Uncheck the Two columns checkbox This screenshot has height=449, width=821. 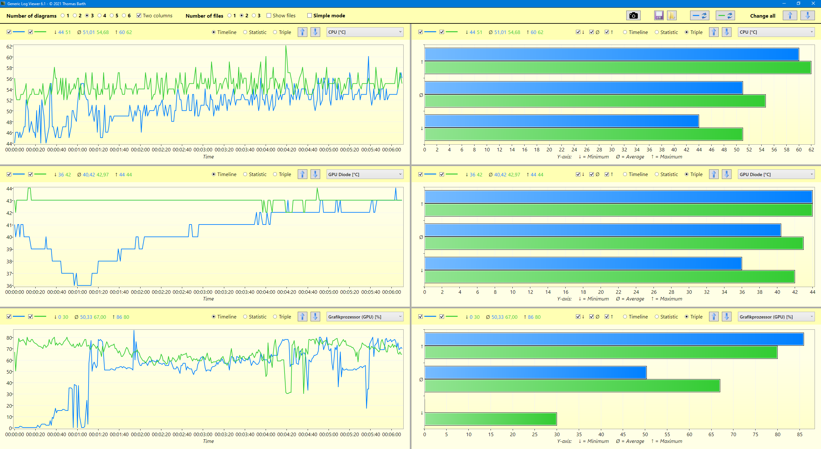coord(139,16)
